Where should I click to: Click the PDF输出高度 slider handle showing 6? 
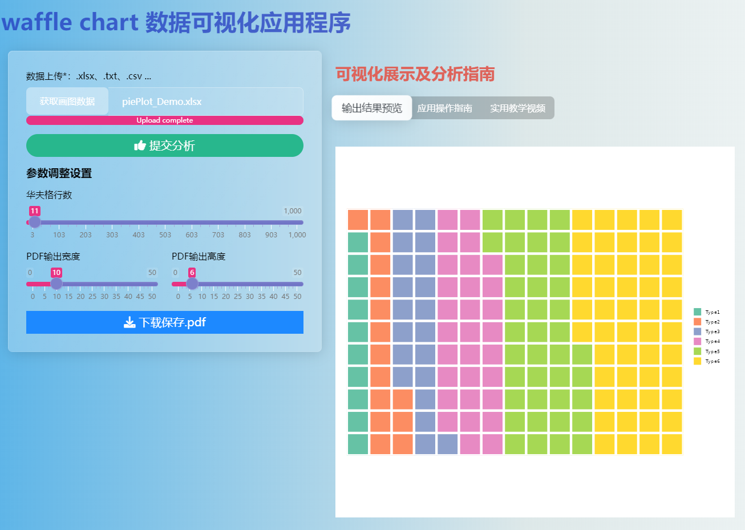click(192, 283)
